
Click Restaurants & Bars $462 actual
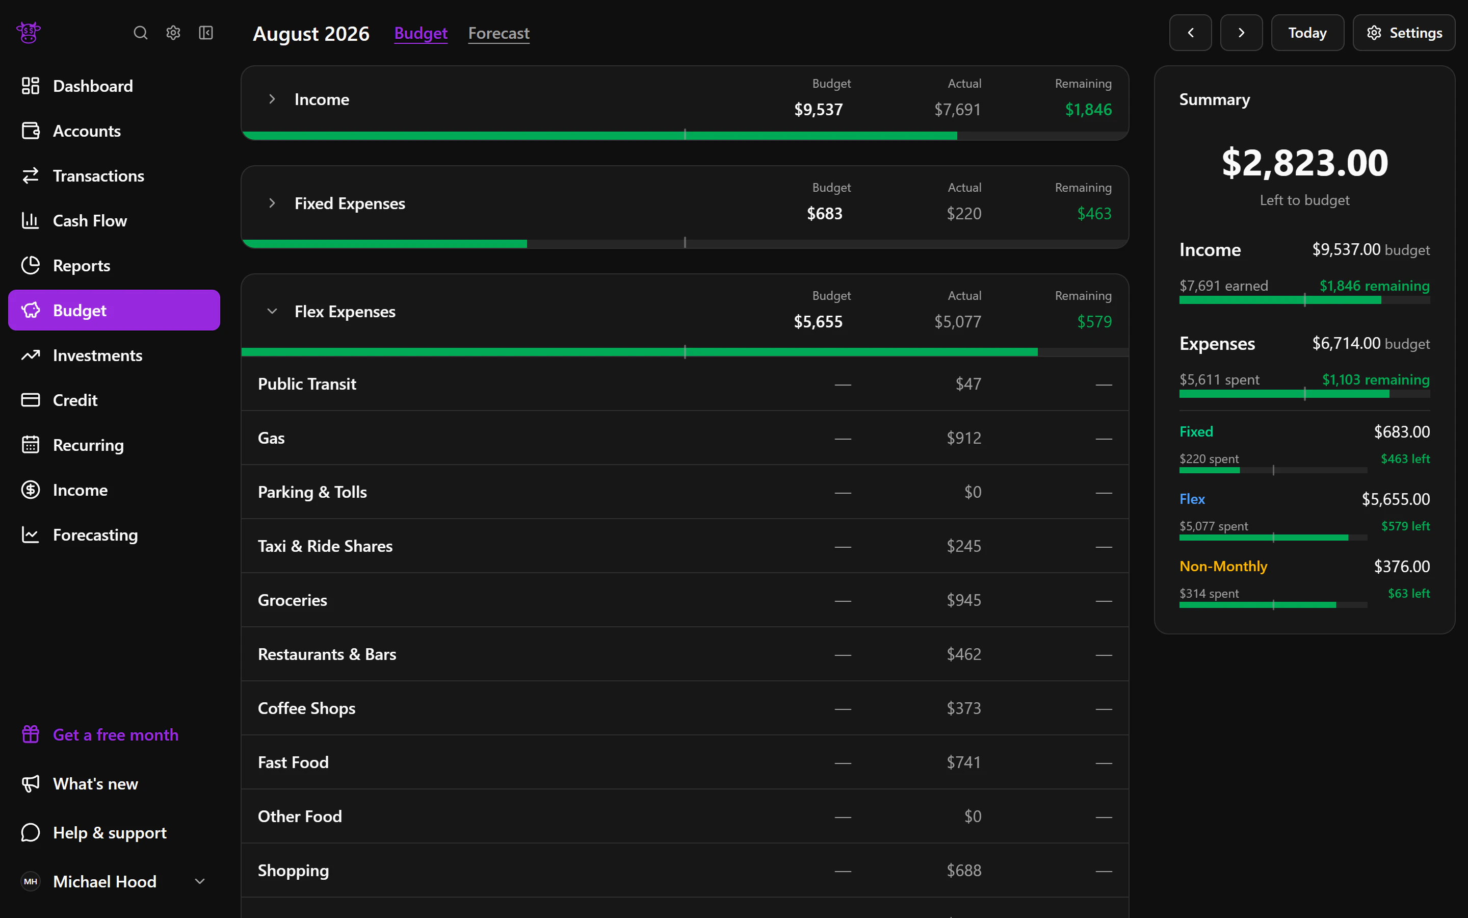click(x=963, y=654)
